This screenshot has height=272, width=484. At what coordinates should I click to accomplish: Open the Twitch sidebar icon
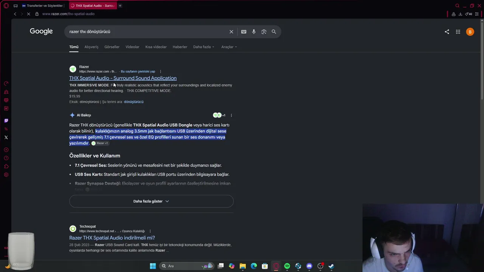(6, 121)
